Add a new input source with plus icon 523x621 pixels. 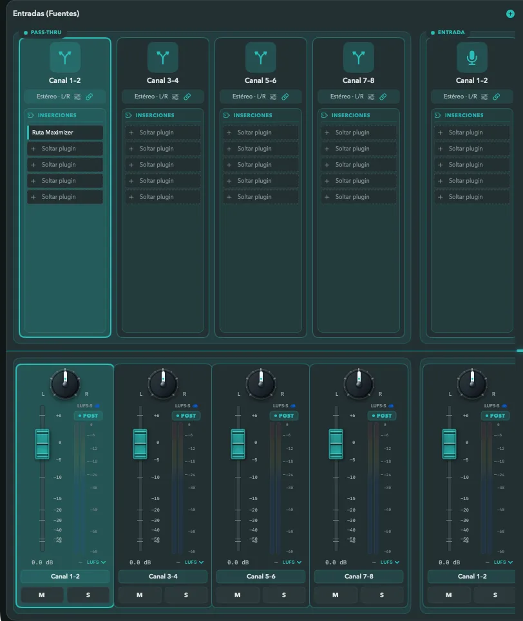tap(510, 14)
